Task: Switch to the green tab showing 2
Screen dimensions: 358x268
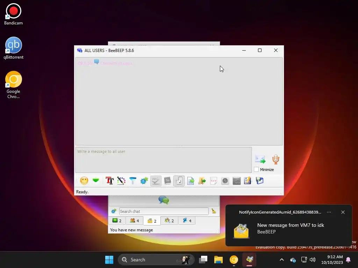Action: tap(117, 221)
